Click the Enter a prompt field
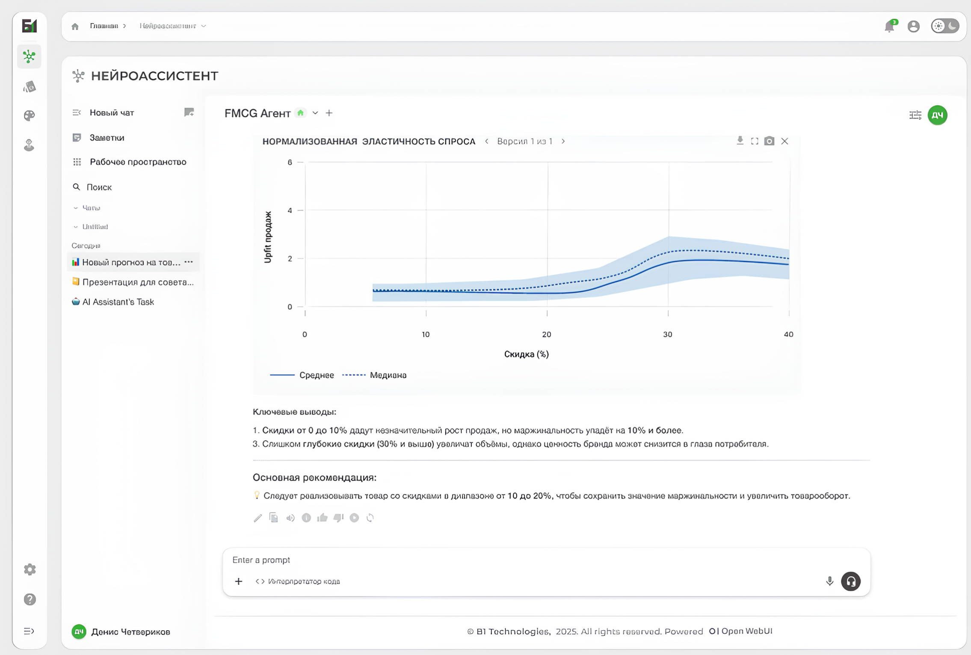Viewport: 971px width, 655px height. 513,560
